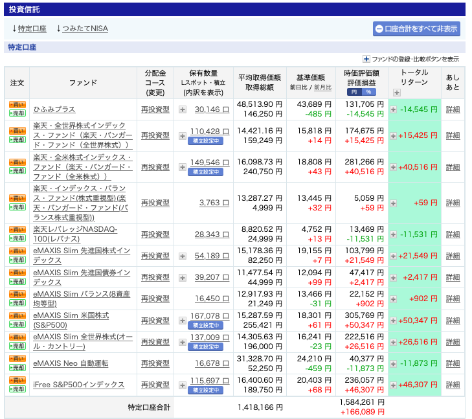Open ひふみプラス fund page
The height and width of the screenshot is (419, 472).
[54, 109]
